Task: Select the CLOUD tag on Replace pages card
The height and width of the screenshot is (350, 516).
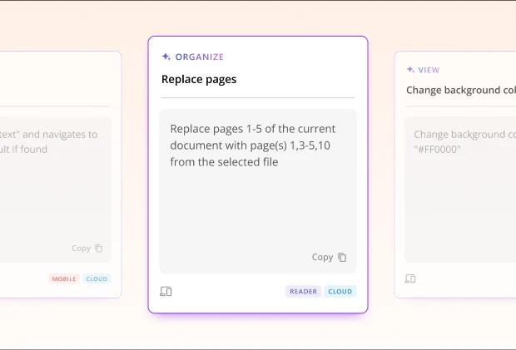Action: pos(340,292)
